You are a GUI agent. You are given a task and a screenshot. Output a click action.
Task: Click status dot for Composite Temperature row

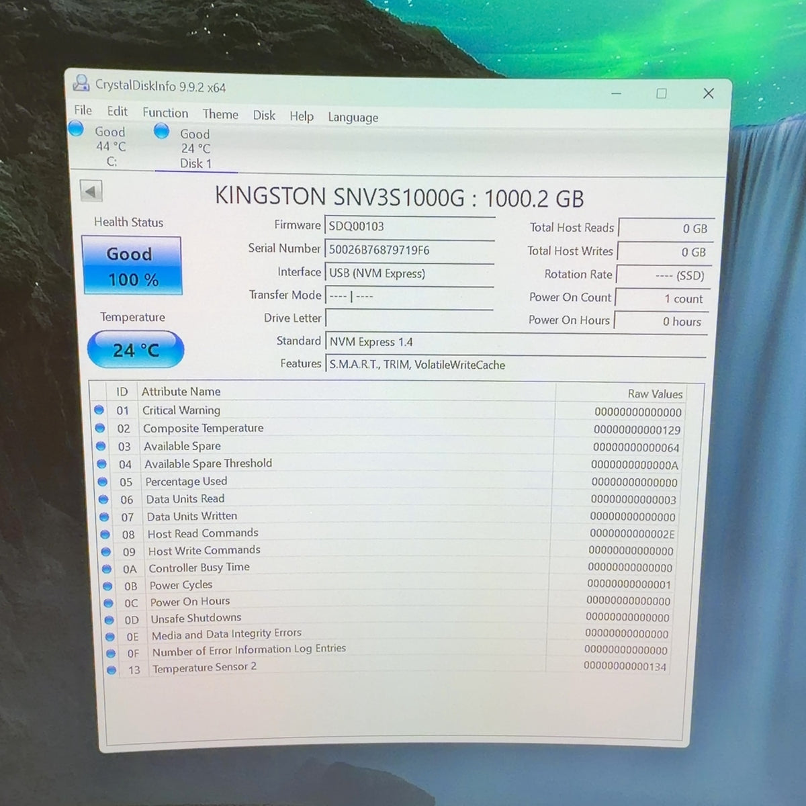[x=100, y=428]
